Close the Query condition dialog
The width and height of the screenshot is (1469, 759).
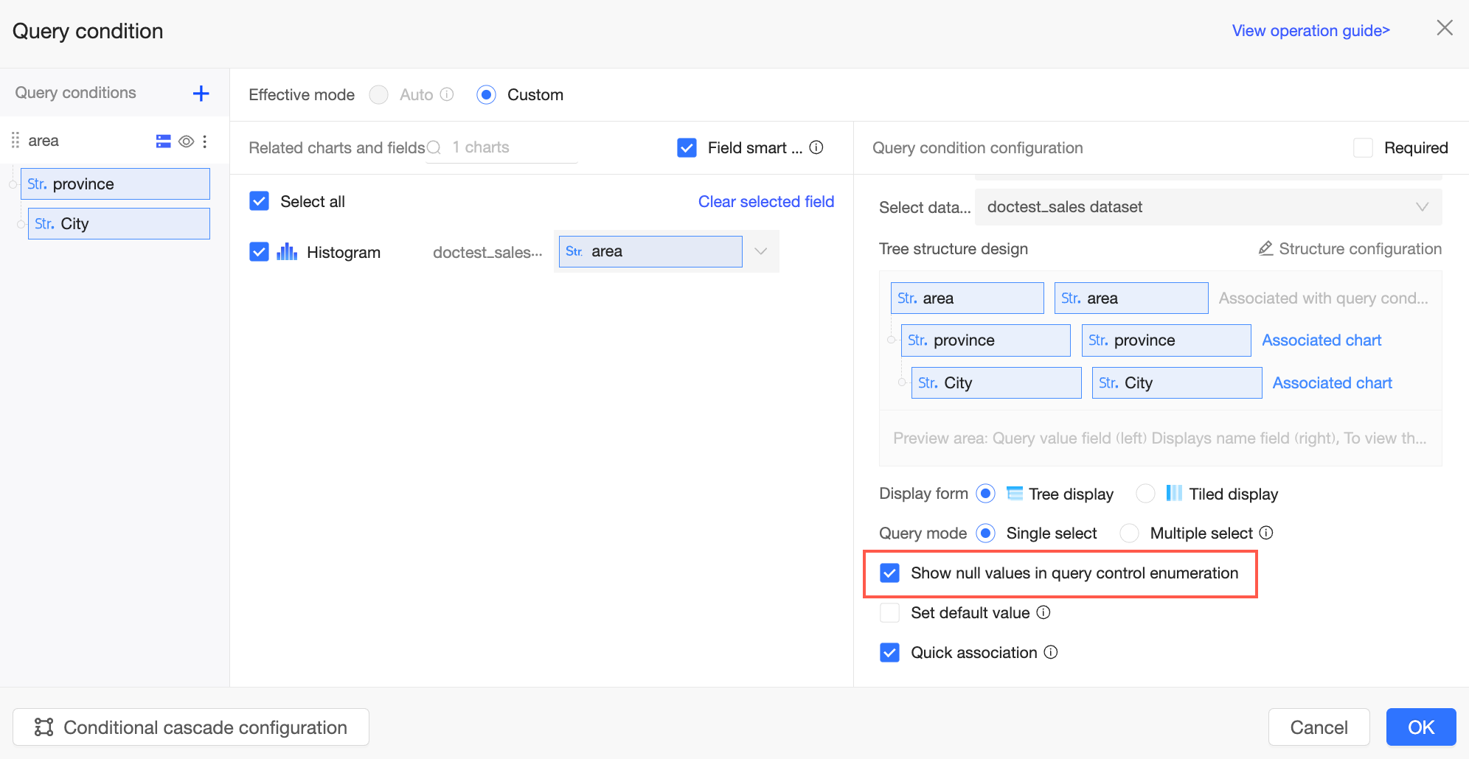click(1445, 28)
